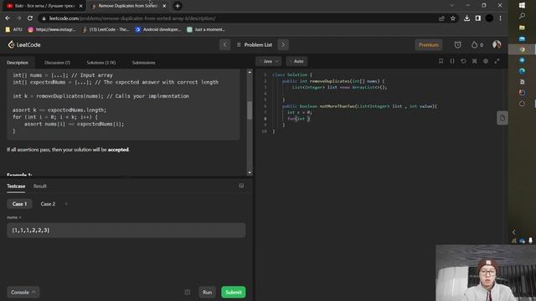Go to previous problem arrow

point(224,44)
